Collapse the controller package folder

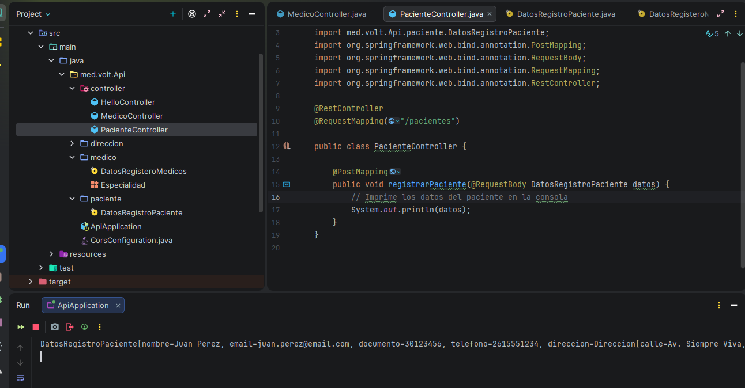72,88
